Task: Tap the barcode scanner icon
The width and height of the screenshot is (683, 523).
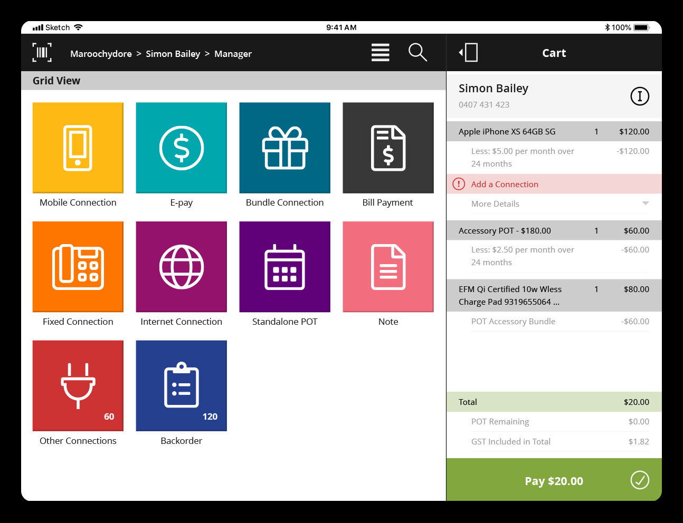Action: click(42, 53)
